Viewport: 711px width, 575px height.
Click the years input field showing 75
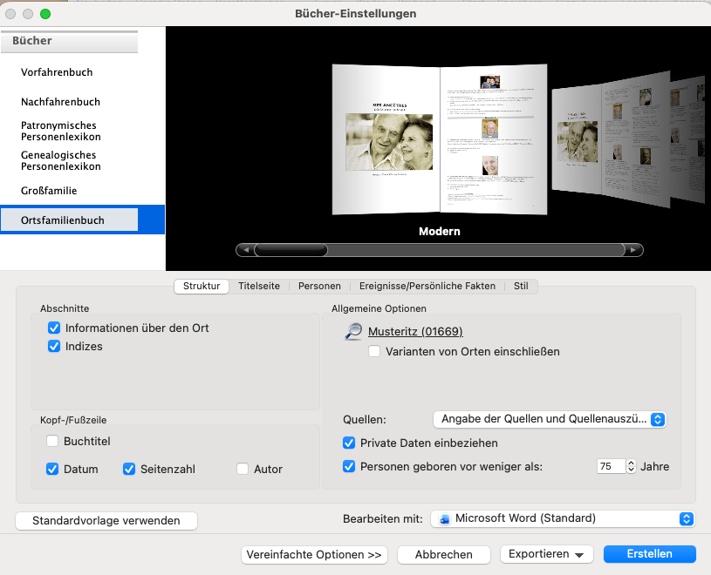pos(612,466)
